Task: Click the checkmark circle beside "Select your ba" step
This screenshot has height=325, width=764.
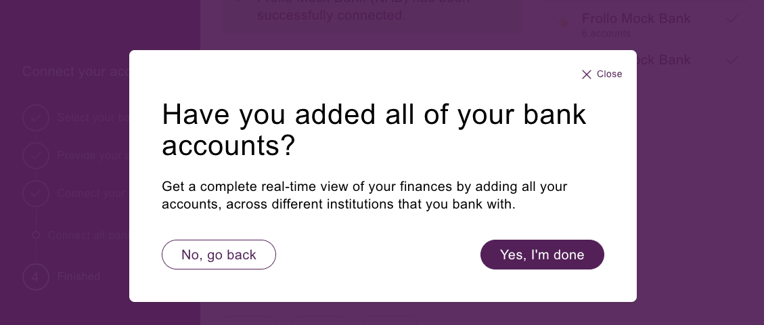Action: point(36,117)
